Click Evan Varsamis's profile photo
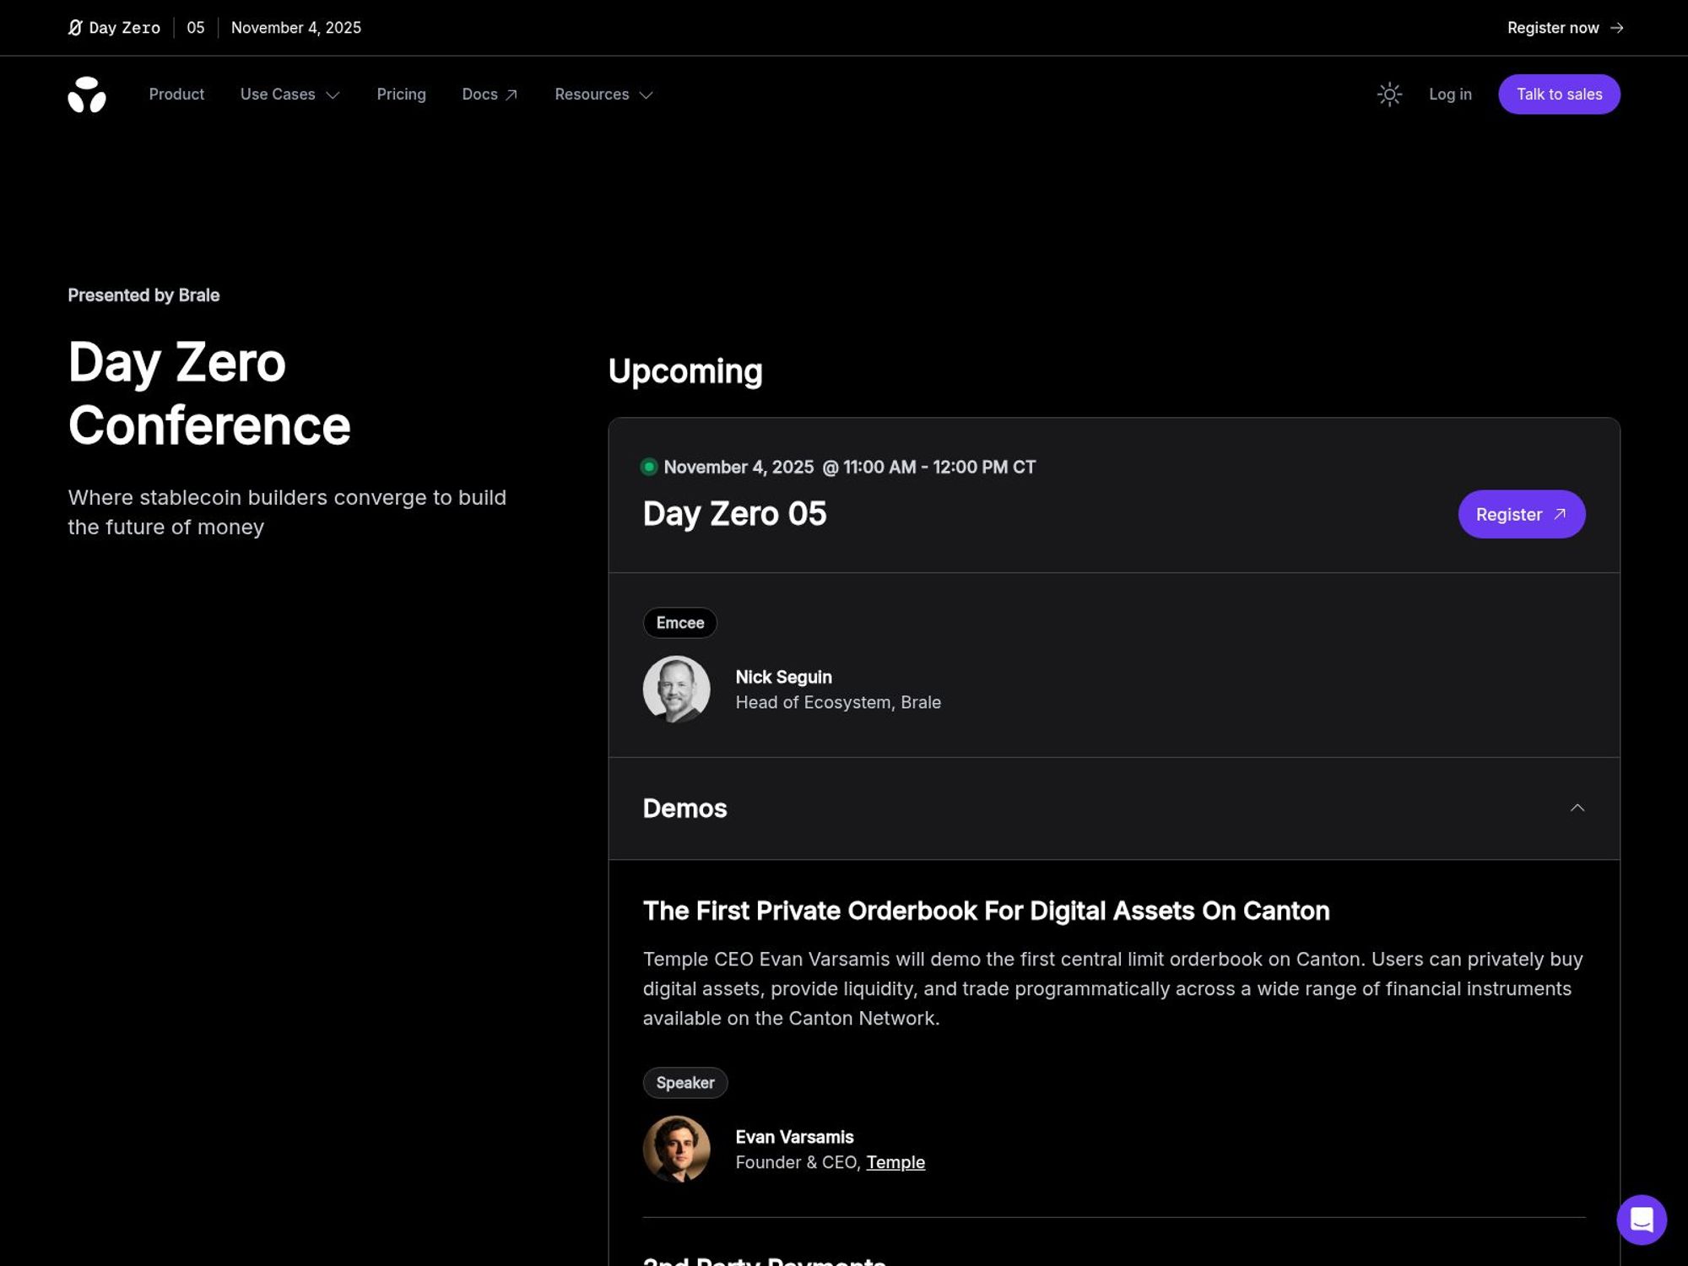Viewport: 1688px width, 1266px height. (x=678, y=1149)
